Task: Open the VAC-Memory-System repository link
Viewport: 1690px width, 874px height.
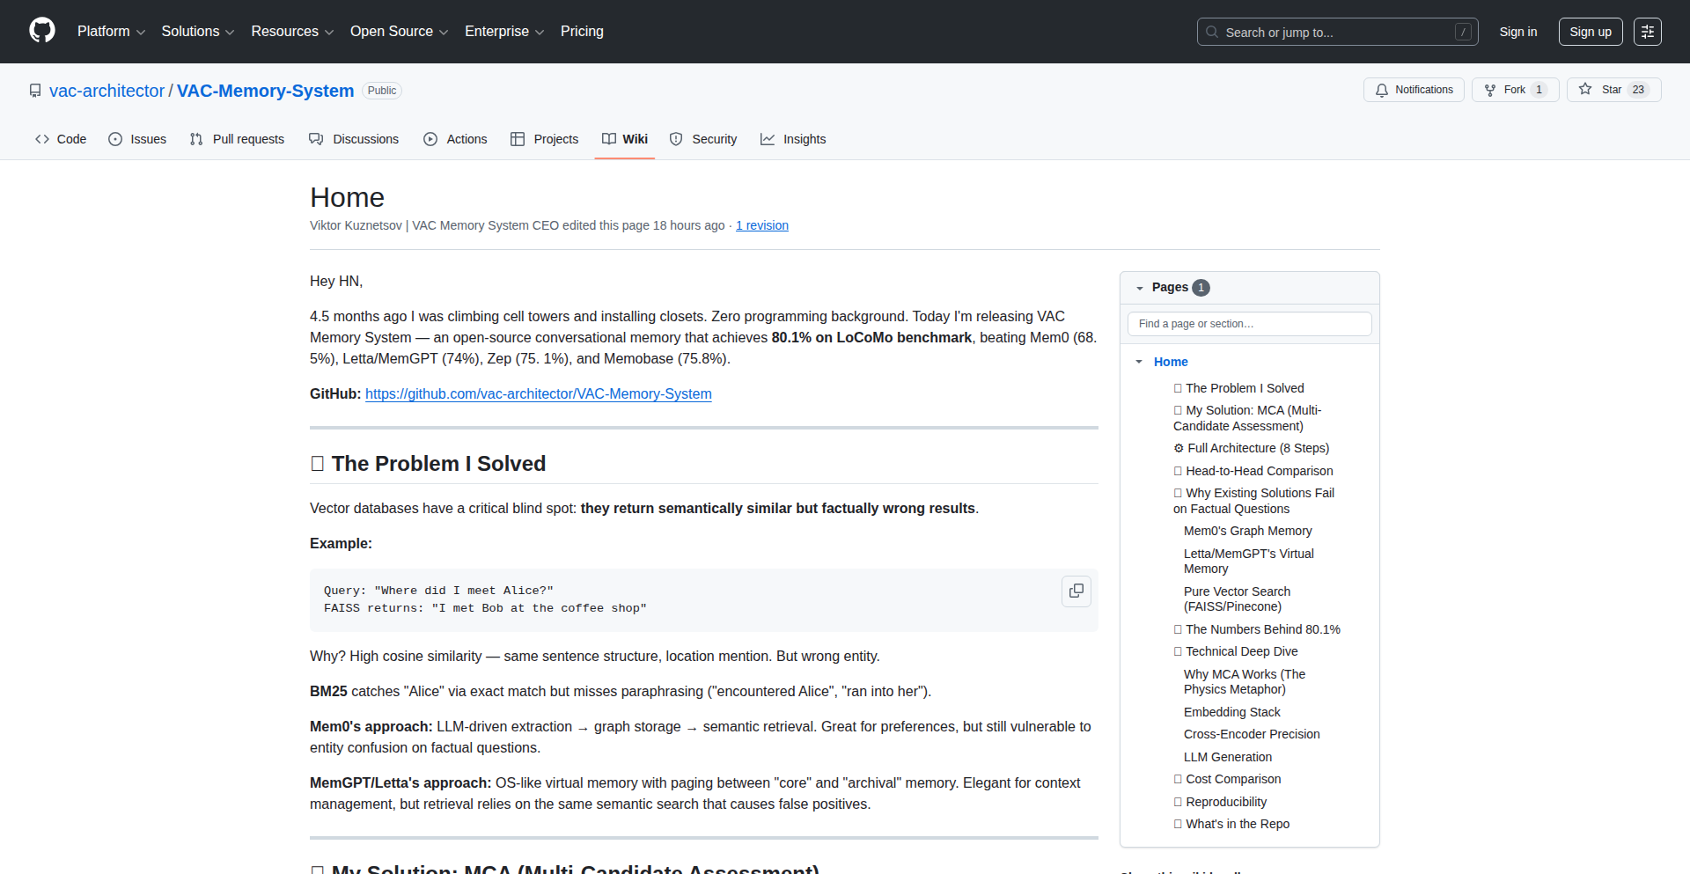Action: tap(265, 91)
